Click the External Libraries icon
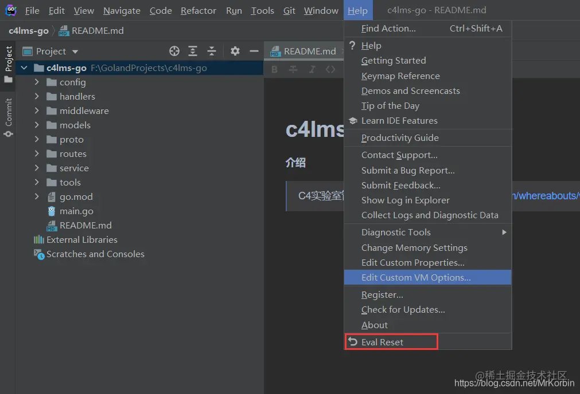Screen dimensions: 580x394 pyautogui.click(x=39, y=239)
